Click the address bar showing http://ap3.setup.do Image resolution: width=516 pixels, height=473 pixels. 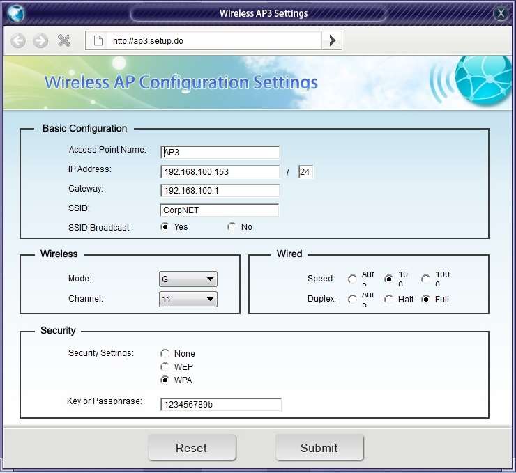(x=203, y=40)
